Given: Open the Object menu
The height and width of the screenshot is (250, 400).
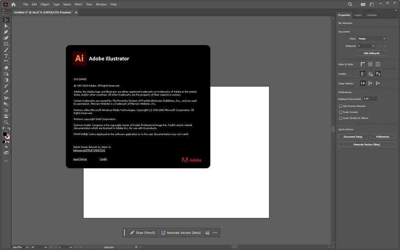Looking at the screenshot, I should pyautogui.click(x=45, y=4).
